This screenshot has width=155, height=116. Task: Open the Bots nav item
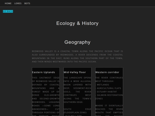(x=27, y=3)
